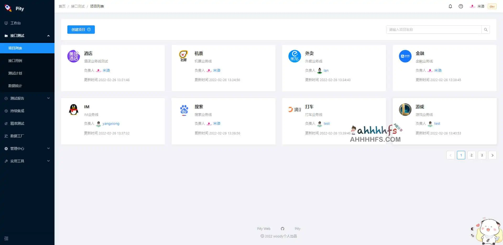
Task: Open the GitHub icon in the footer
Action: (282, 229)
